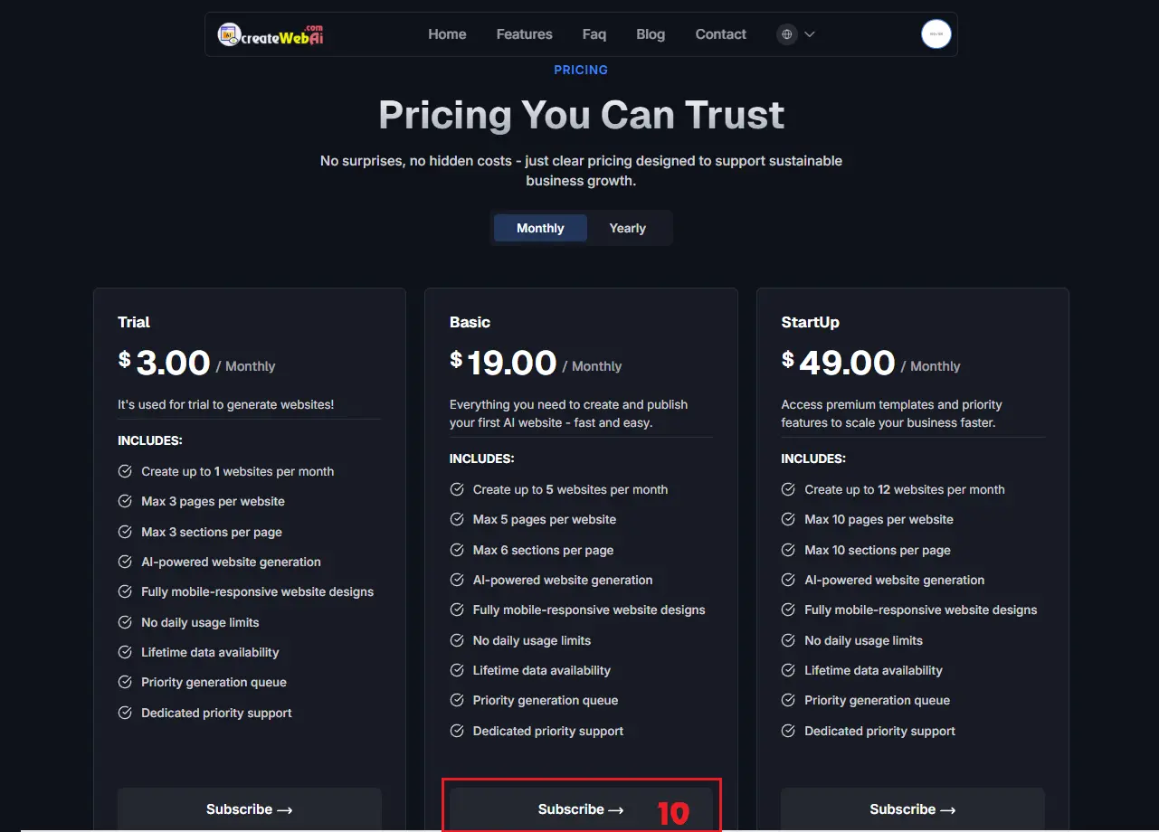
Task: Click the checkmark beside 'Dedicated priority support' in Basic
Action: pyautogui.click(x=456, y=731)
